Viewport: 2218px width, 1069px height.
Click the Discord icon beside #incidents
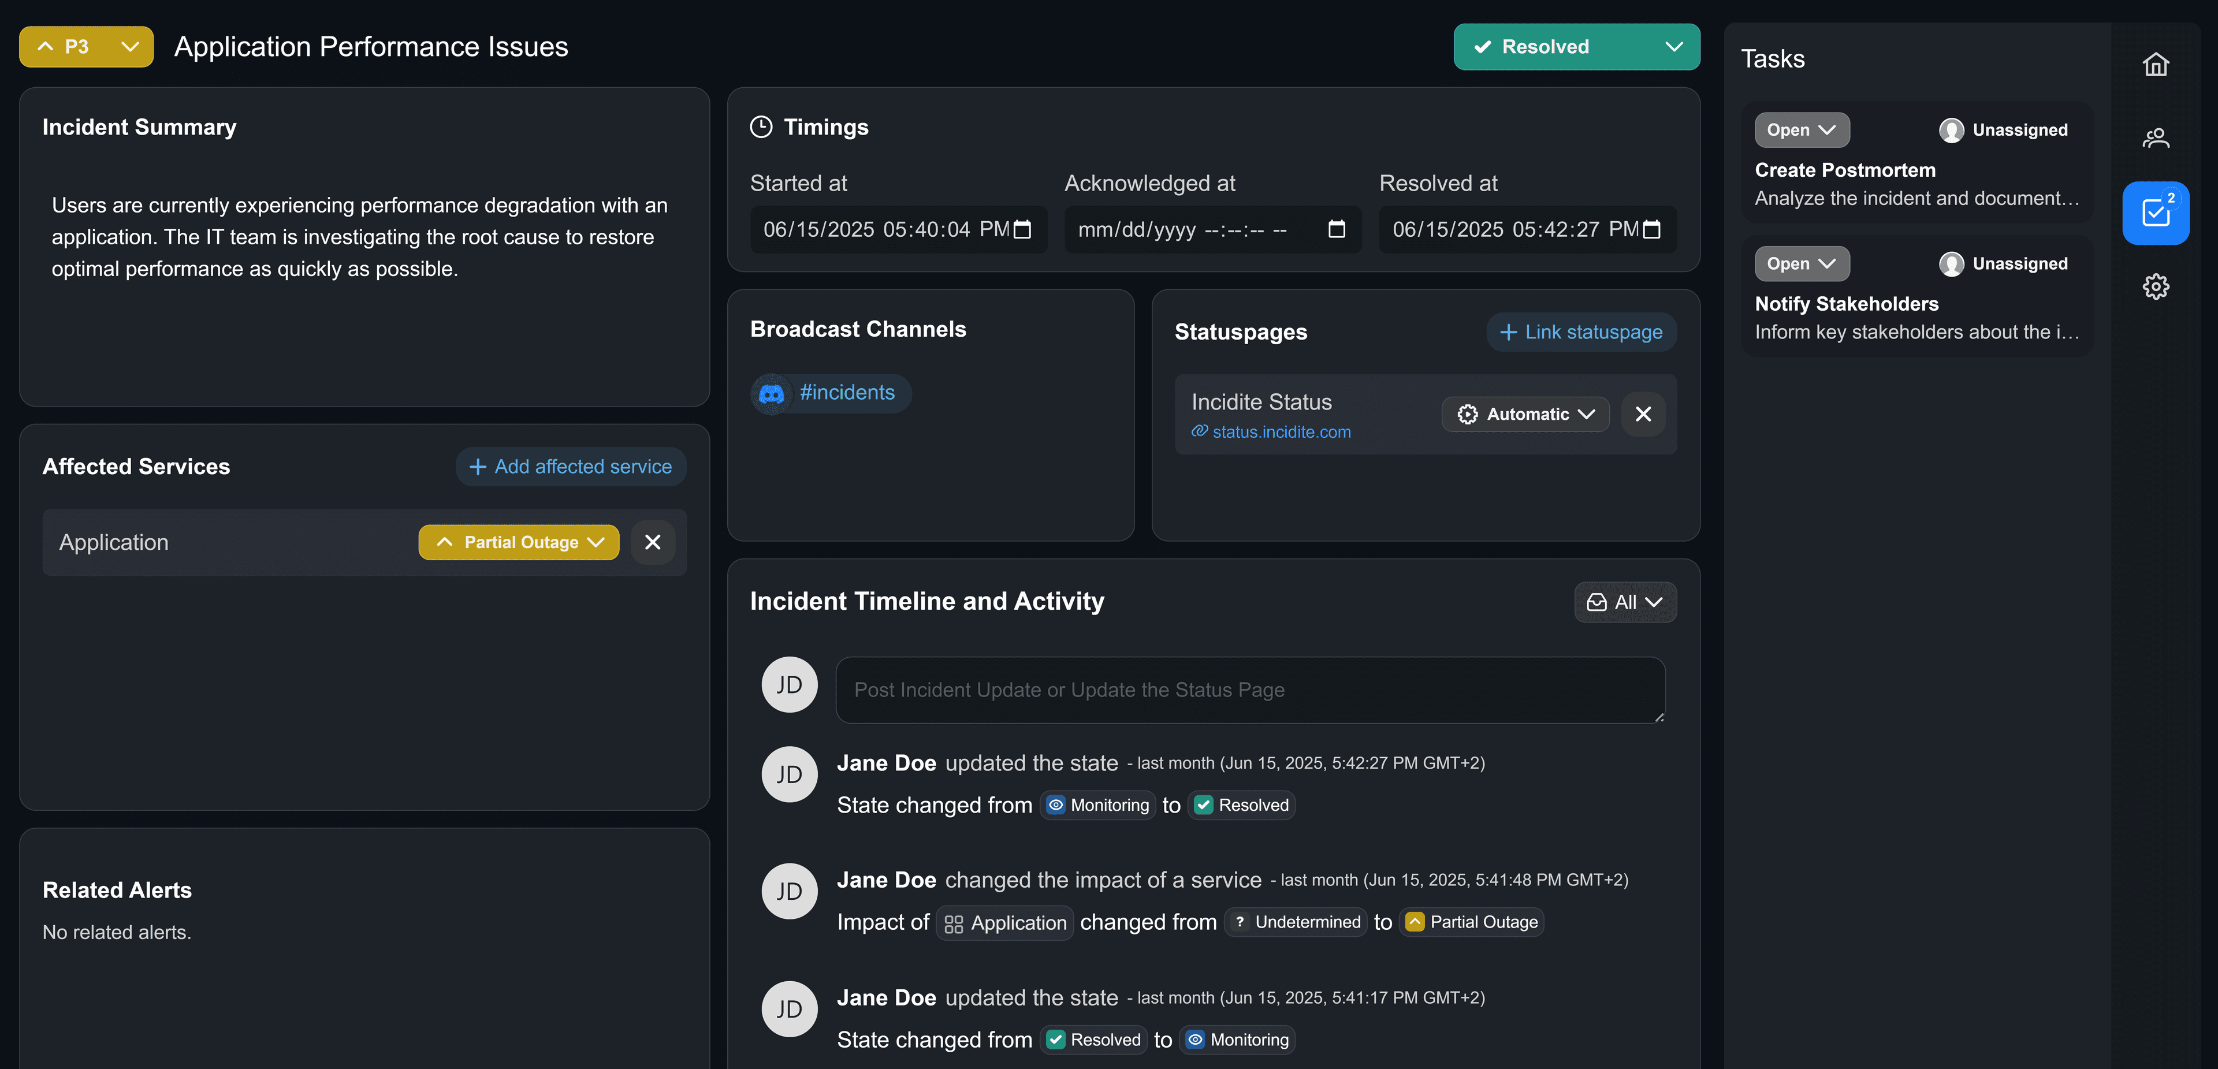click(x=772, y=393)
